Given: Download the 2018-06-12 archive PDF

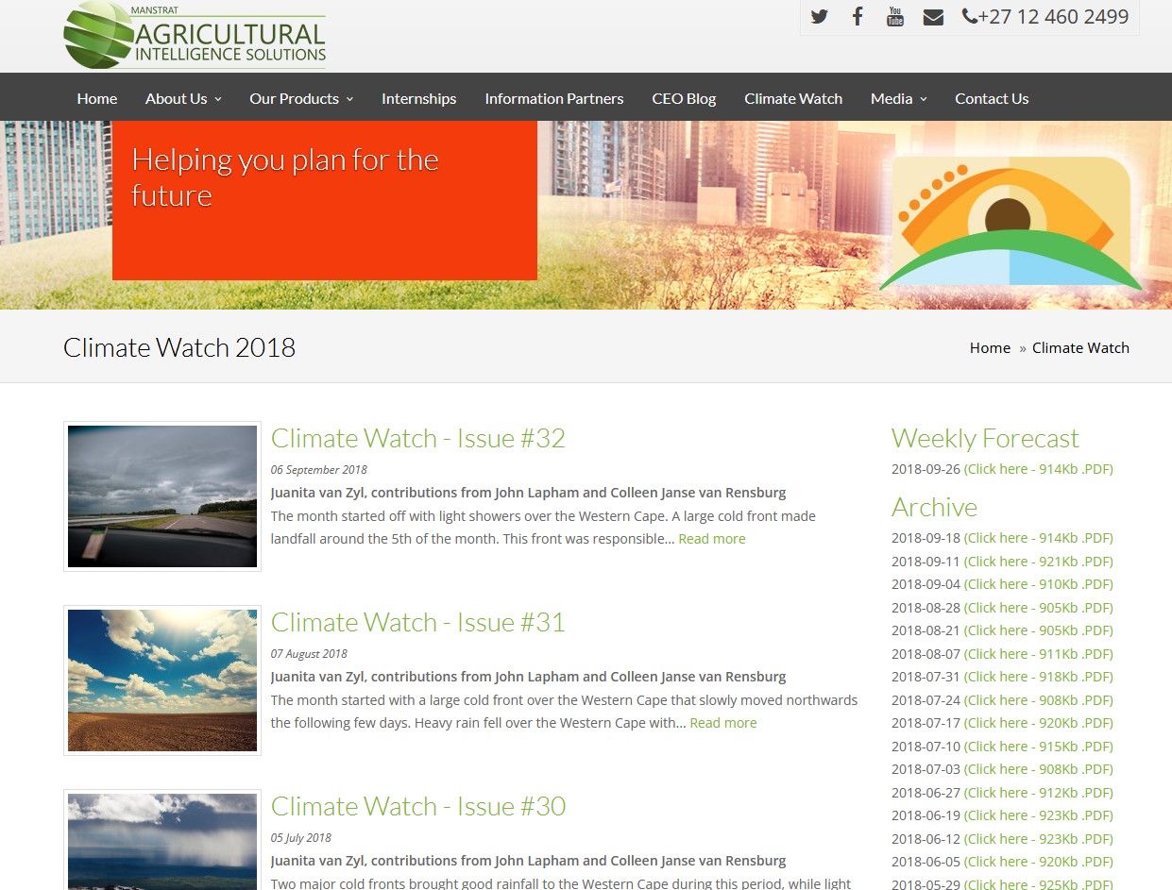Looking at the screenshot, I should click(1038, 839).
